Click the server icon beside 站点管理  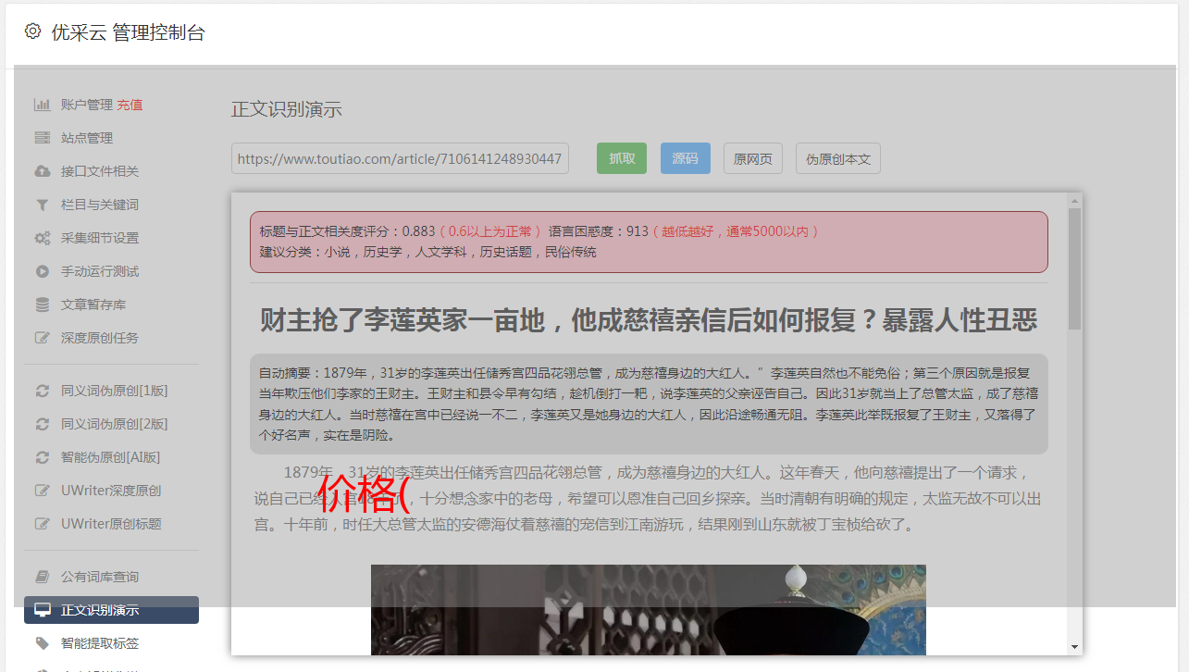tap(42, 138)
